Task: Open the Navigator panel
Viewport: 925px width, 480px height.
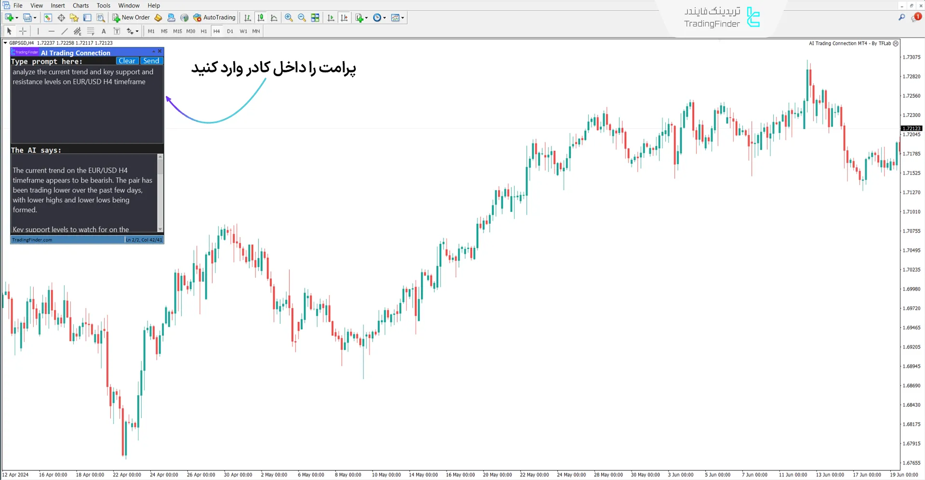Action: 74,17
